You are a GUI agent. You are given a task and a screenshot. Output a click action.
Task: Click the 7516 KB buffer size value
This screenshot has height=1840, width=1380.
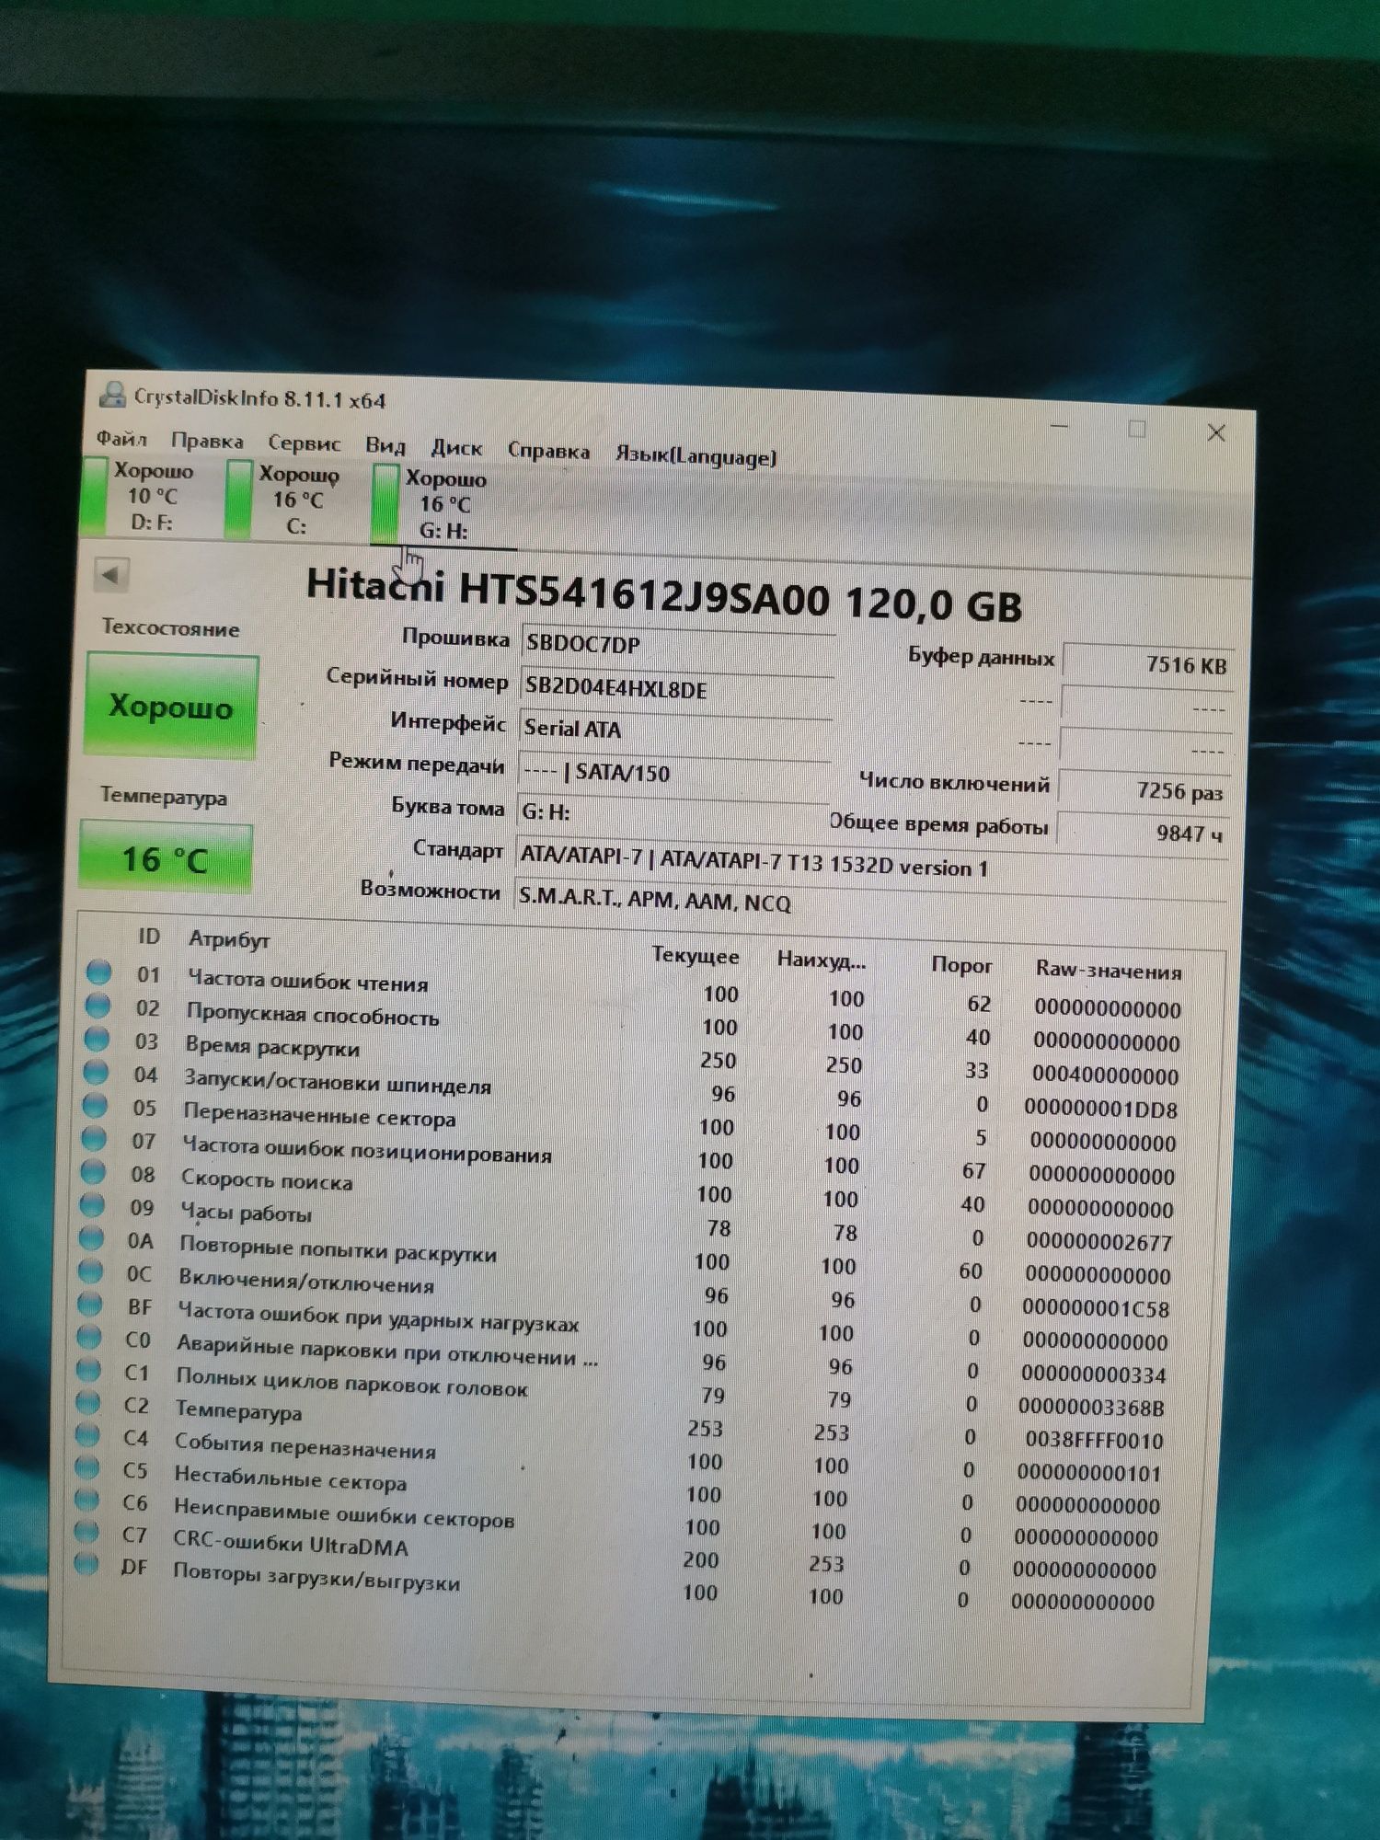[1147, 664]
